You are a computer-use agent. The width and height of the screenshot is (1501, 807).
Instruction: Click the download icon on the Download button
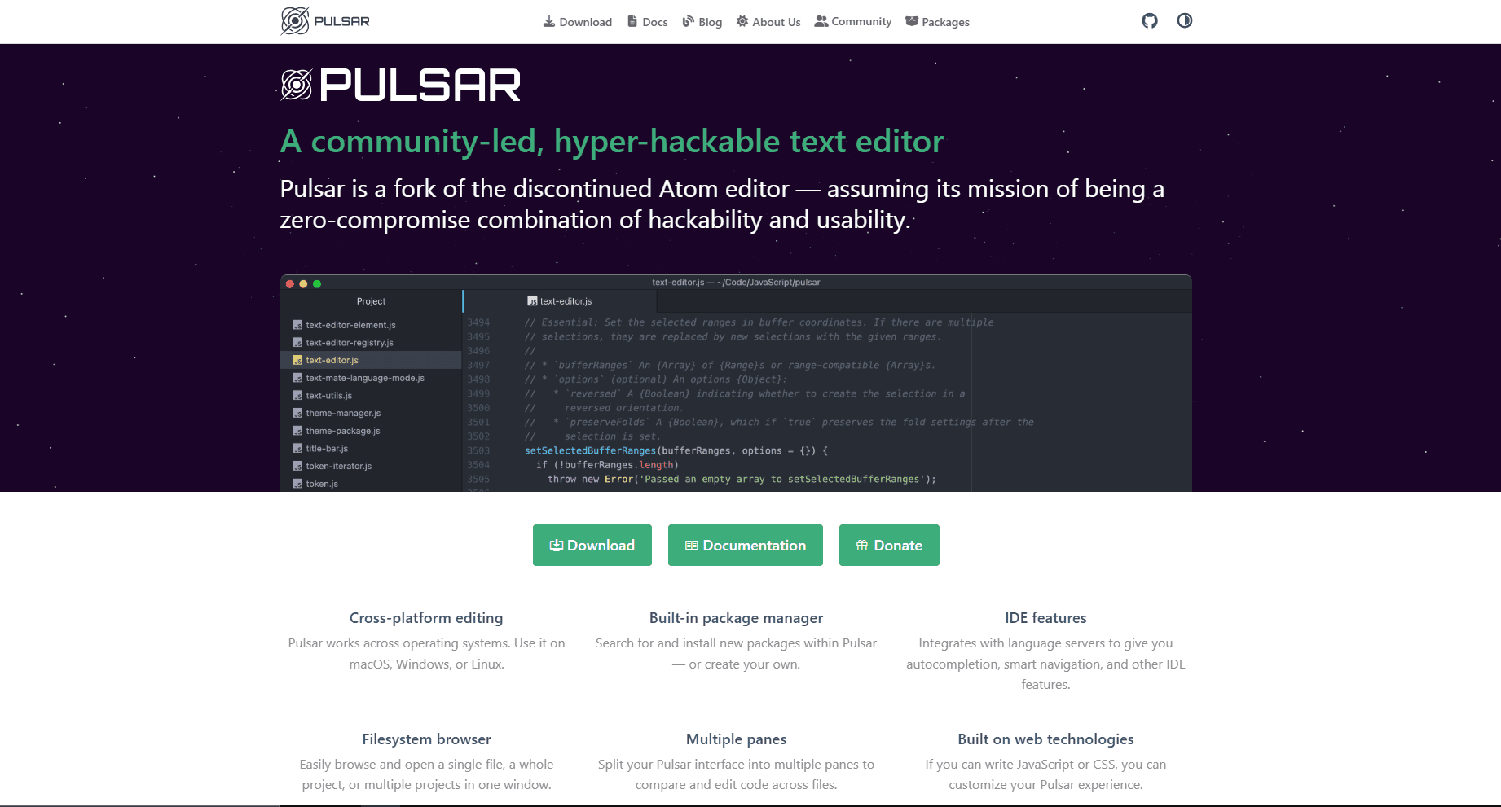(x=557, y=546)
